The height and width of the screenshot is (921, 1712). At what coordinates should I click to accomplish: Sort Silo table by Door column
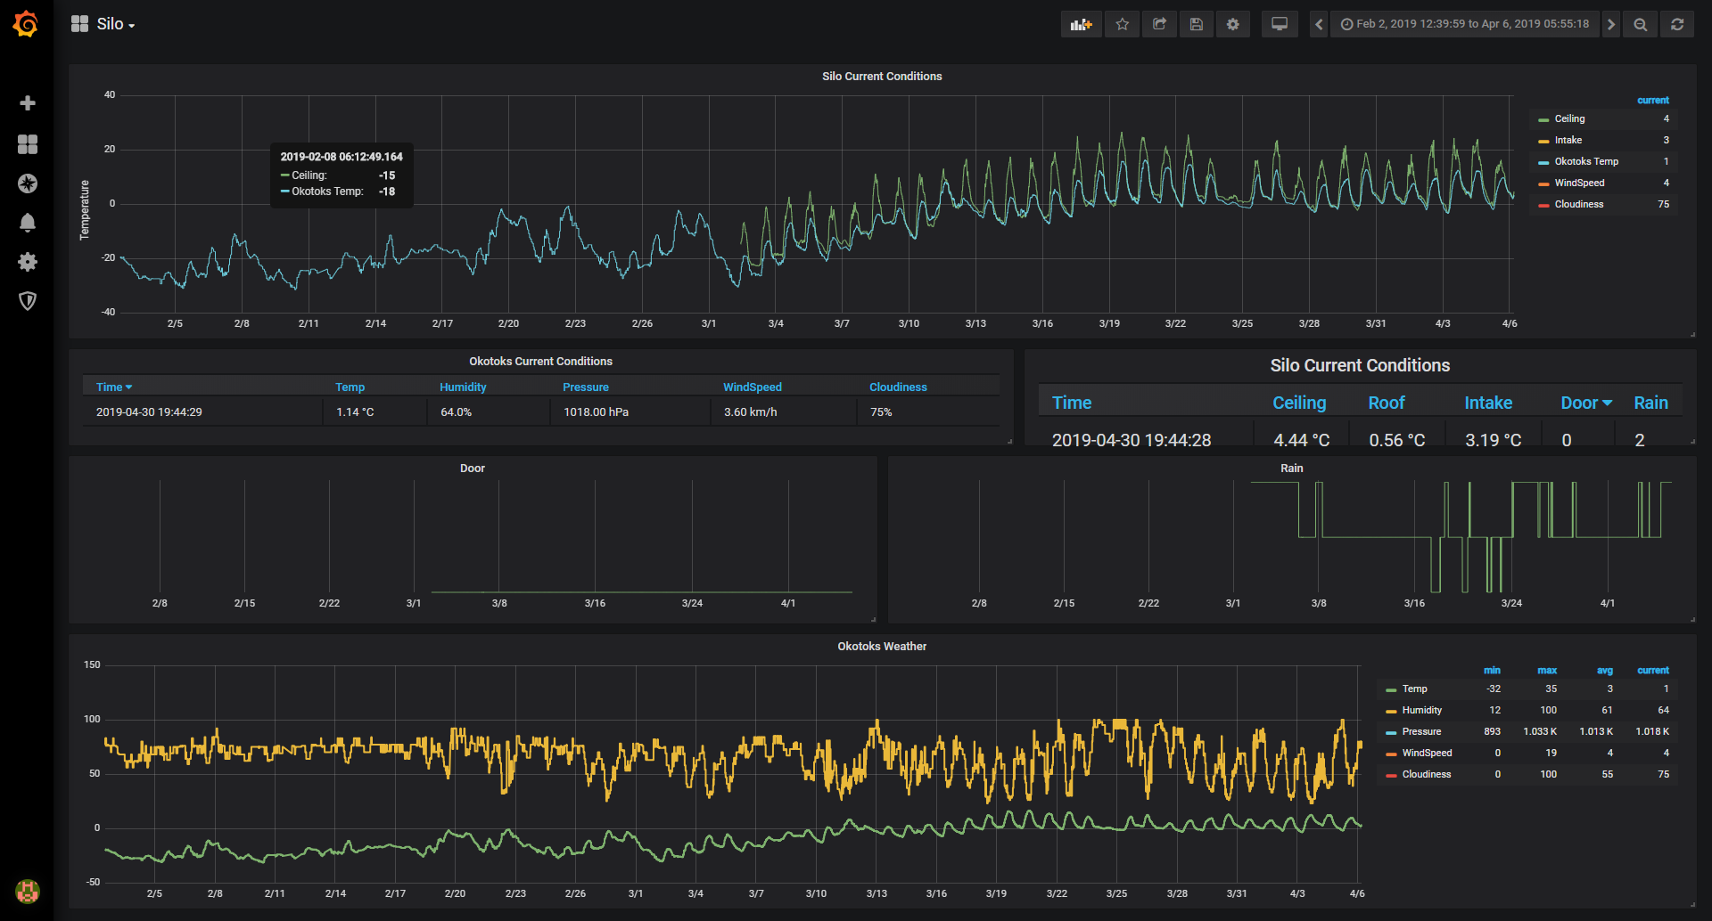[1585, 403]
